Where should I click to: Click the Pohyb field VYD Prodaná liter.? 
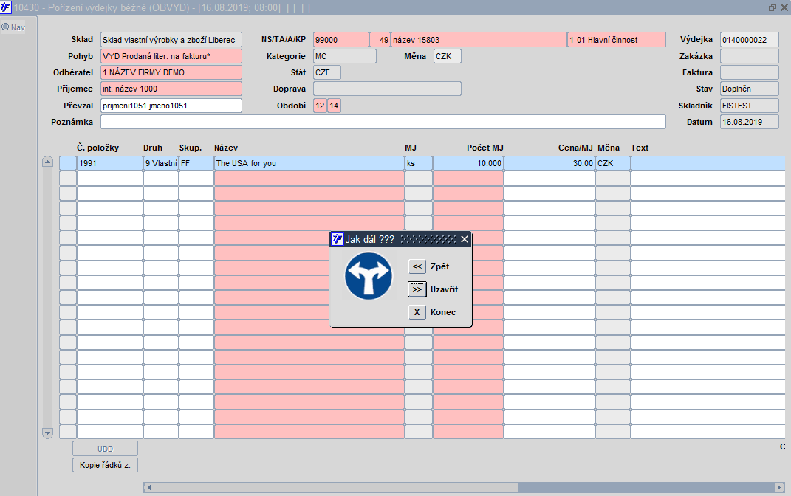171,56
